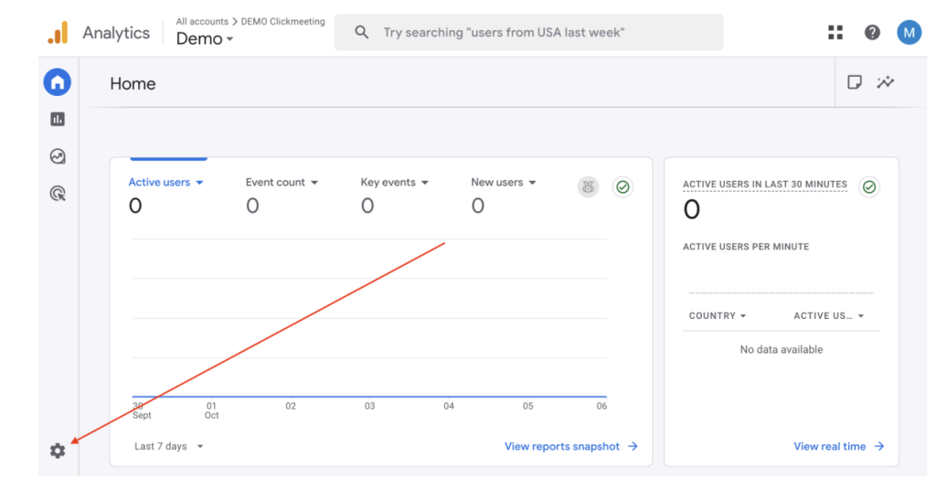Open the Reports bar chart icon
Viewport: 936px width, 477px height.
(x=58, y=119)
